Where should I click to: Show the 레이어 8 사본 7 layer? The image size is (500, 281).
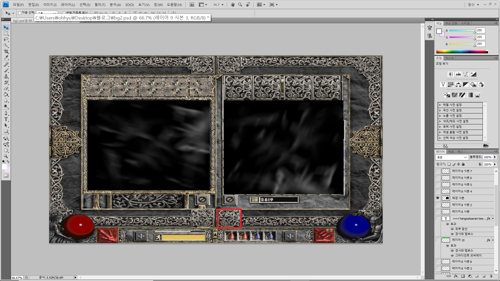click(x=438, y=171)
